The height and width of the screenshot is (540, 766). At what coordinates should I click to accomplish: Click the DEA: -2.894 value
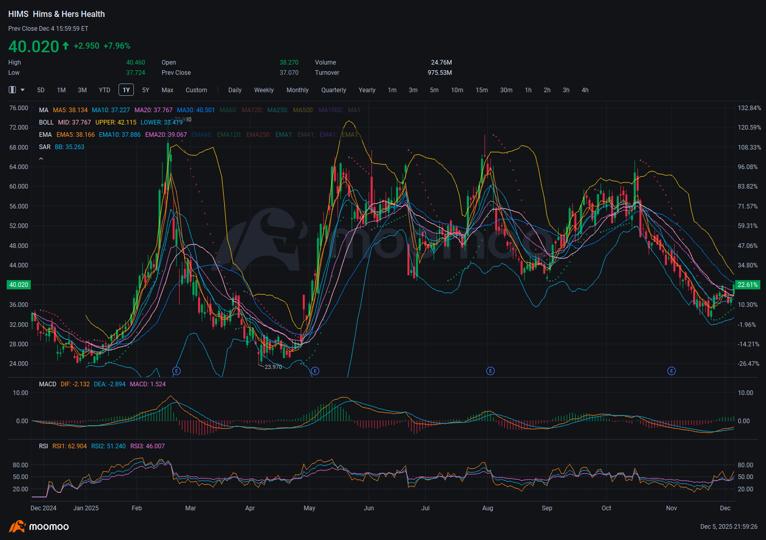[110, 384]
